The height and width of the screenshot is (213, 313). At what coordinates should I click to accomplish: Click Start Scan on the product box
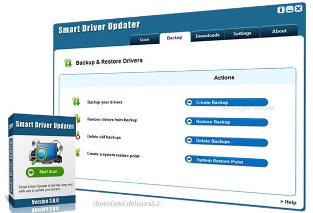[45, 172]
